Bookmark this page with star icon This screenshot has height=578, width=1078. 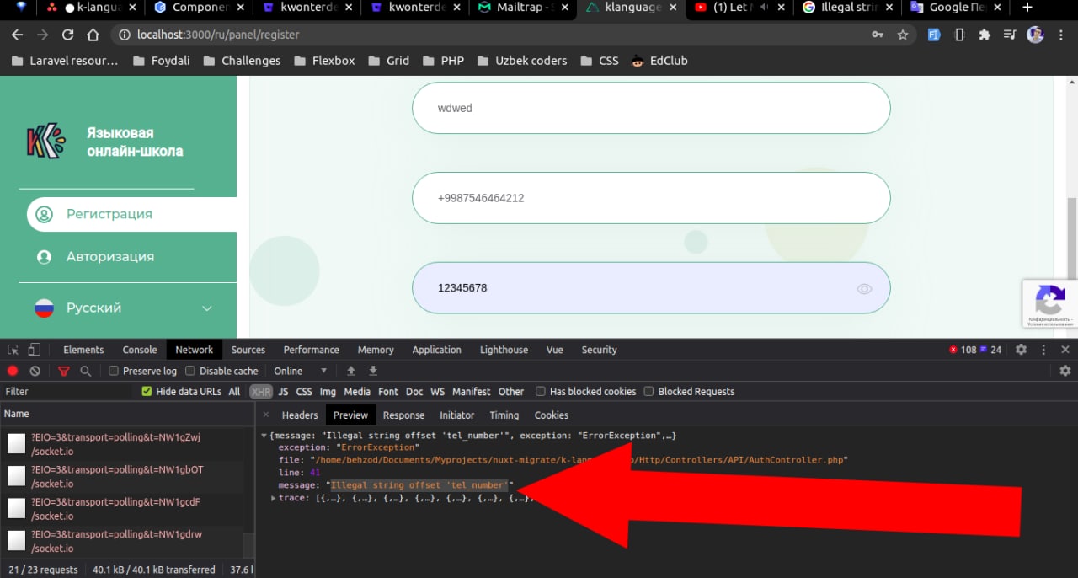coord(903,35)
